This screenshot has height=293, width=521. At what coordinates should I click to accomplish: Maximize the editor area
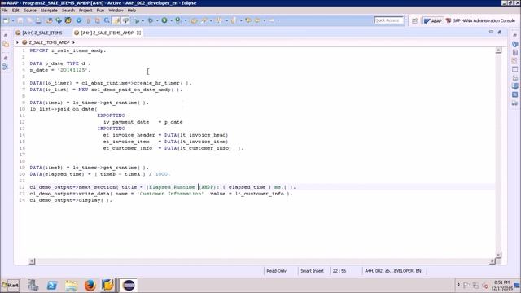500,32
